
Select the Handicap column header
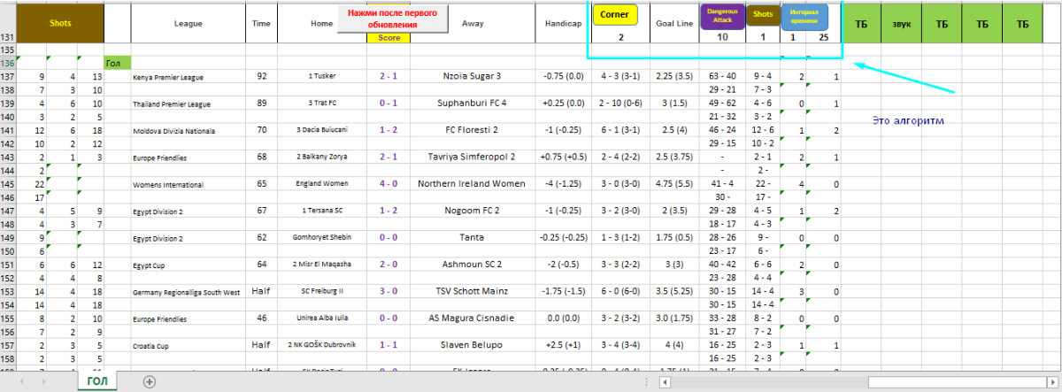point(563,24)
